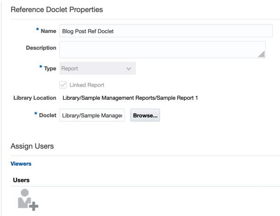Click the Assign Users section heading
Image resolution: width=280 pixels, height=216 pixels.
coord(32,146)
